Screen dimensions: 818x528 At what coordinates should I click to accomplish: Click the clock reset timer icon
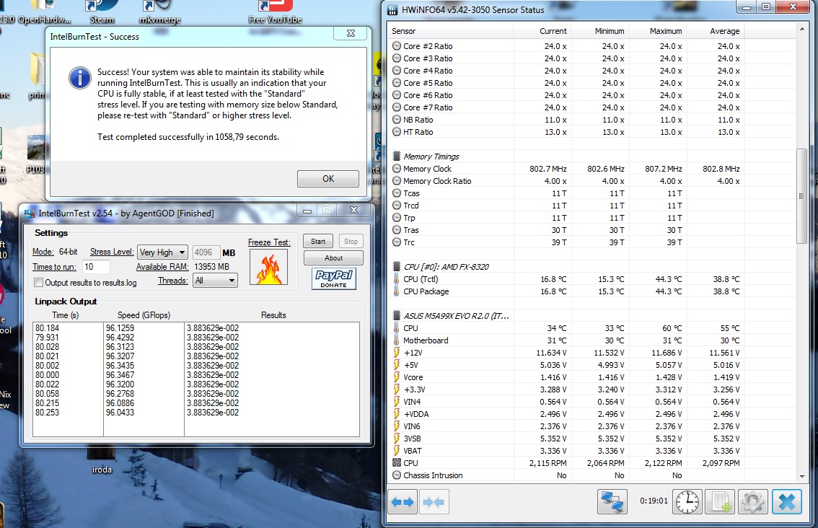click(x=687, y=502)
